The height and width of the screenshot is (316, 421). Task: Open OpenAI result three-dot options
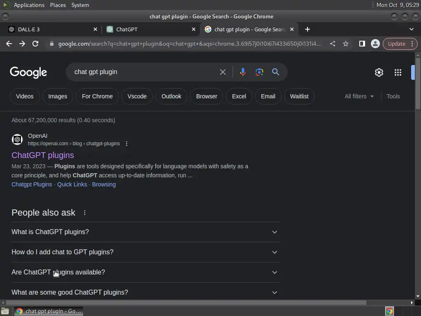pyautogui.click(x=127, y=144)
